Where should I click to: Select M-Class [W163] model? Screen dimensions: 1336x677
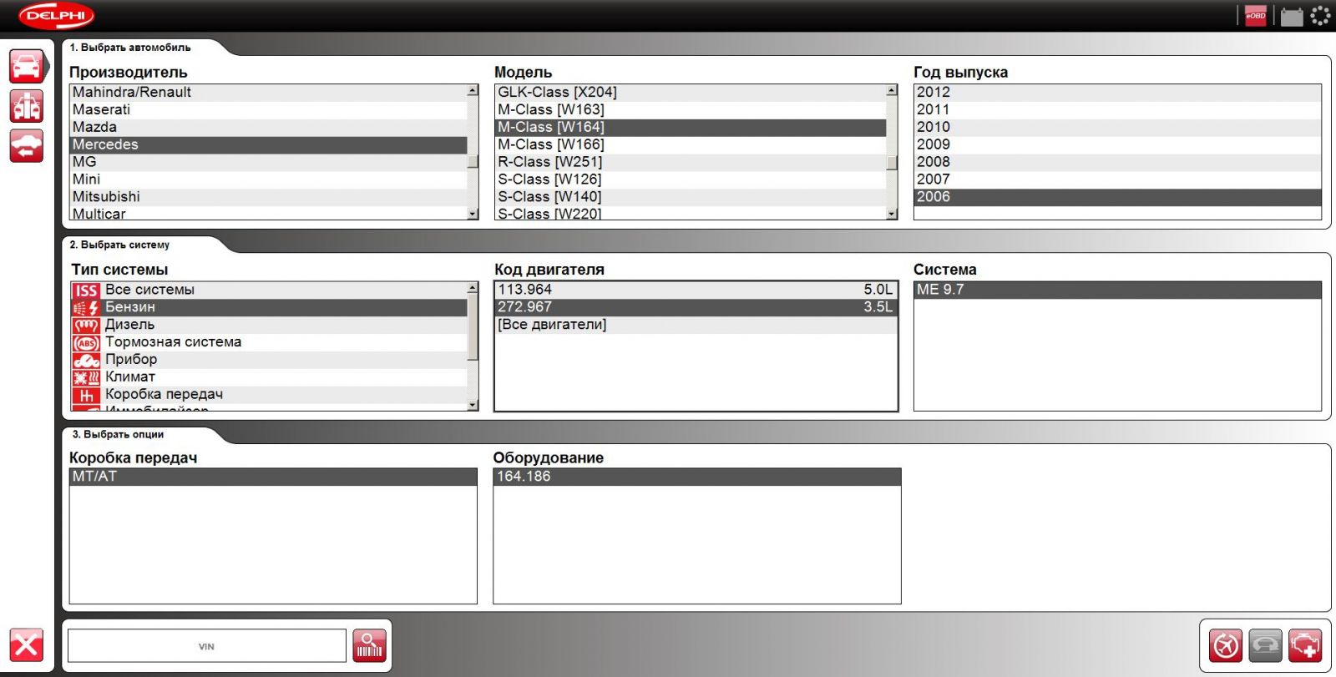pyautogui.click(x=691, y=109)
